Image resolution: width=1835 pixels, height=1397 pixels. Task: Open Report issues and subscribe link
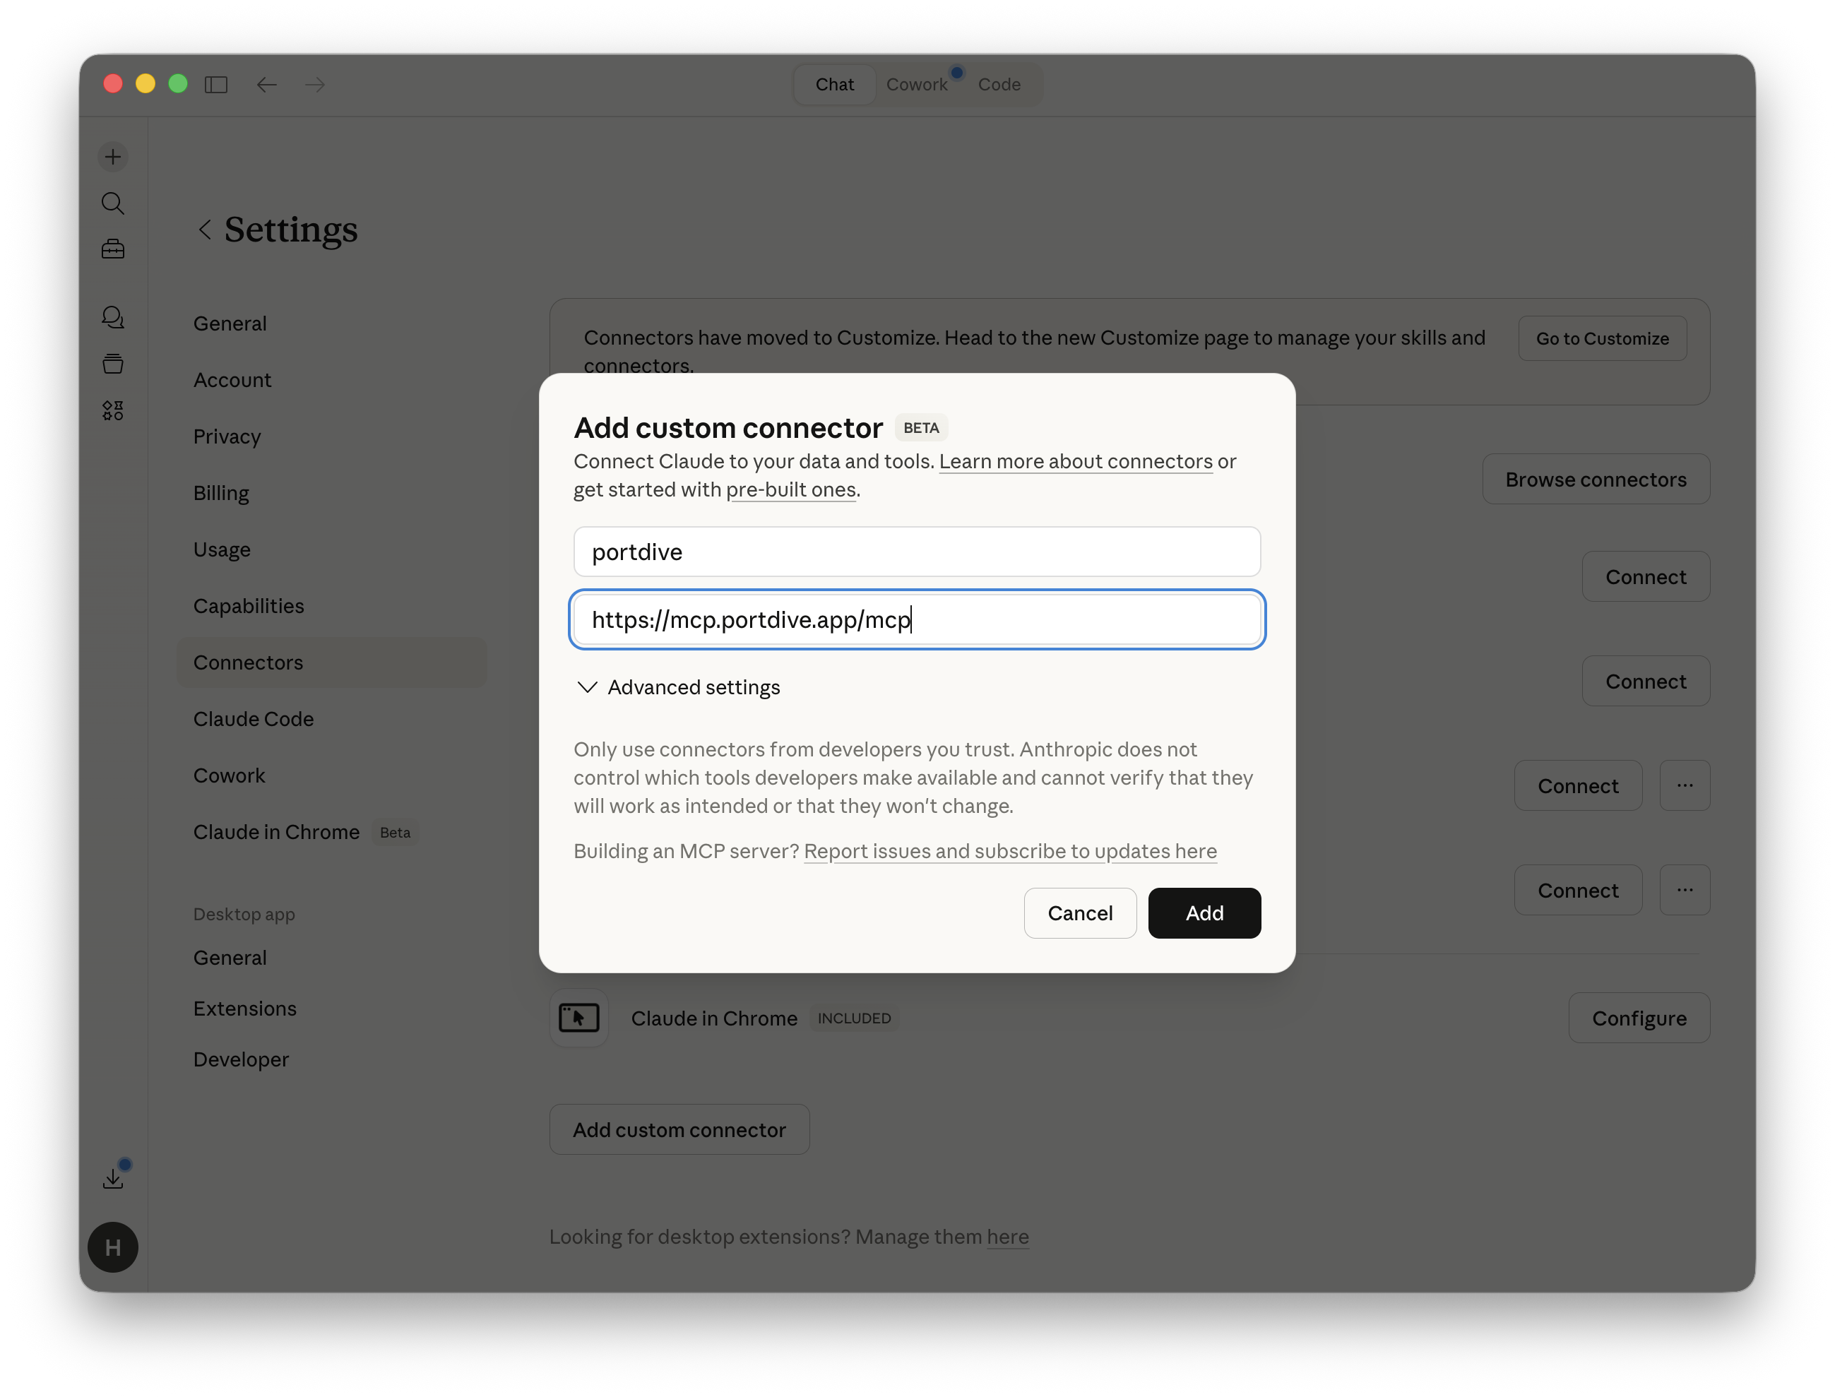point(1010,852)
